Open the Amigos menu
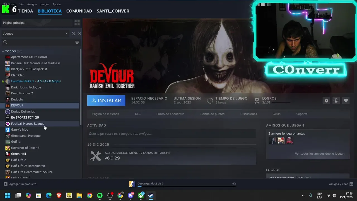Screen dimensions: 357x201 pos(32,4)
